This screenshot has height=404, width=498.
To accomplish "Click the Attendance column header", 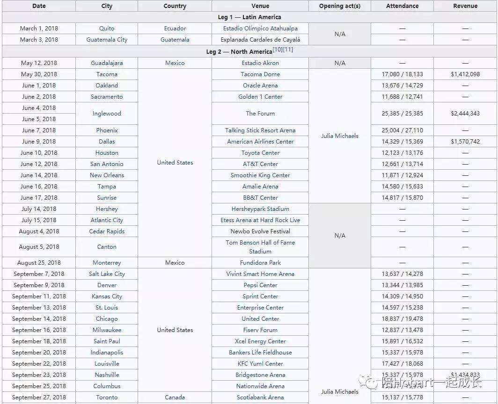I will 402,6.
